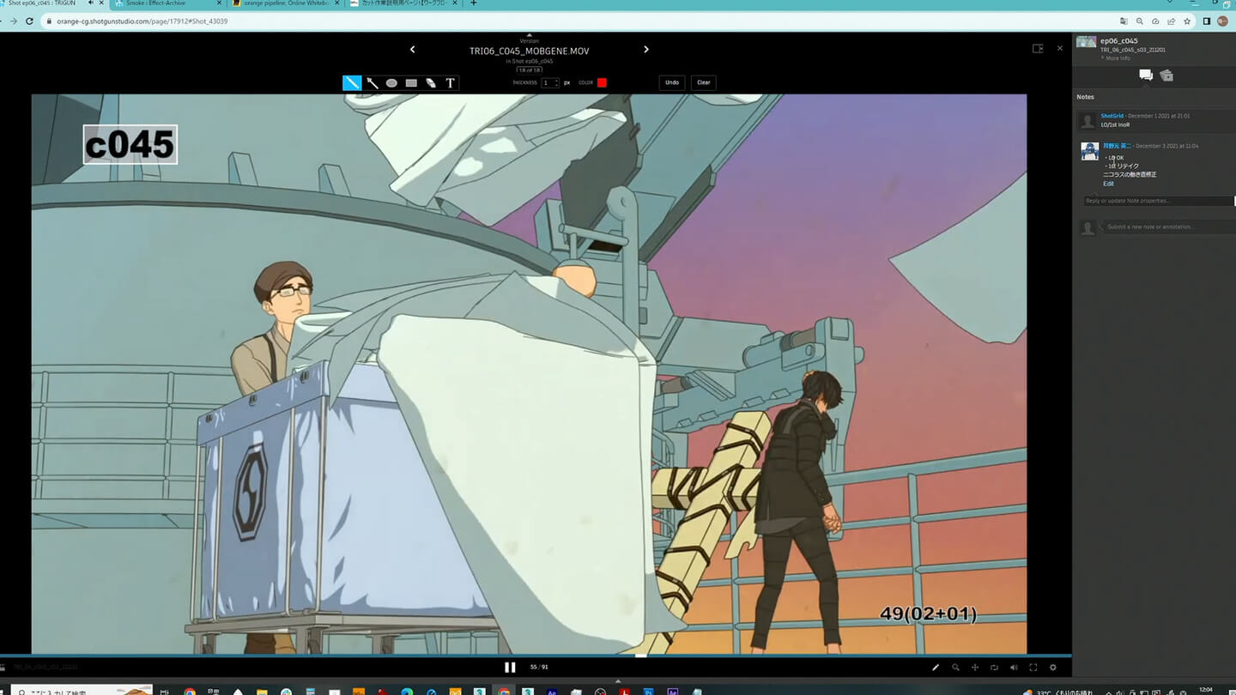Edit the December 3 note

coord(1108,184)
